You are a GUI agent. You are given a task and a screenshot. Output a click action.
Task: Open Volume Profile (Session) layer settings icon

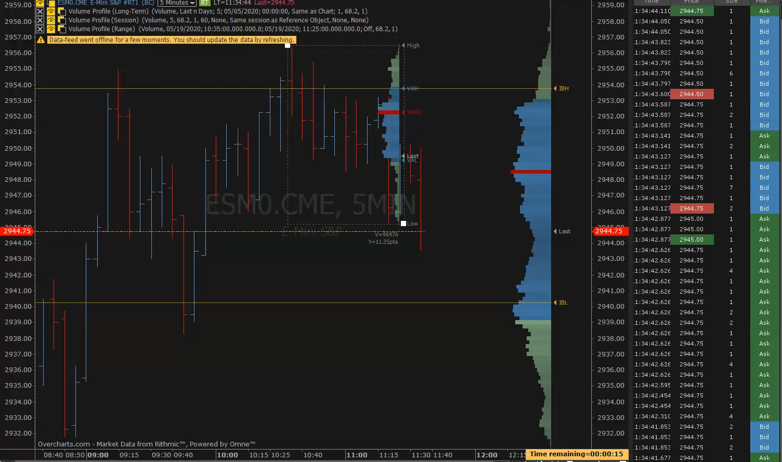(62, 20)
